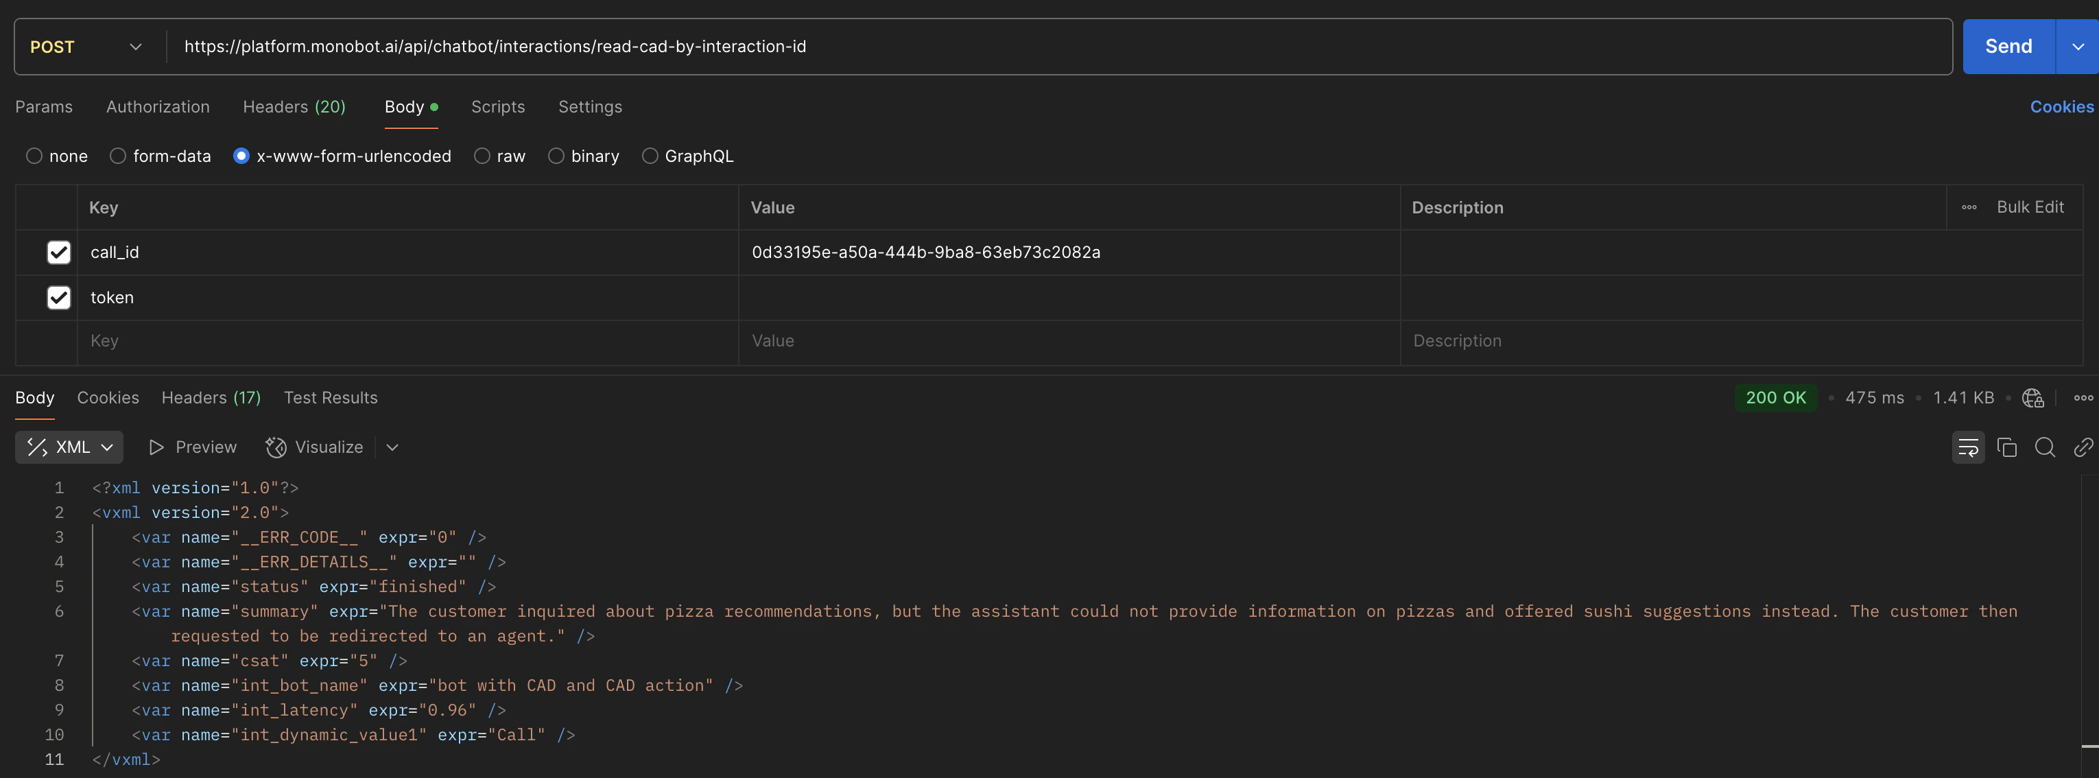
Task: Click the empty Description placeholder field
Action: point(1742,342)
